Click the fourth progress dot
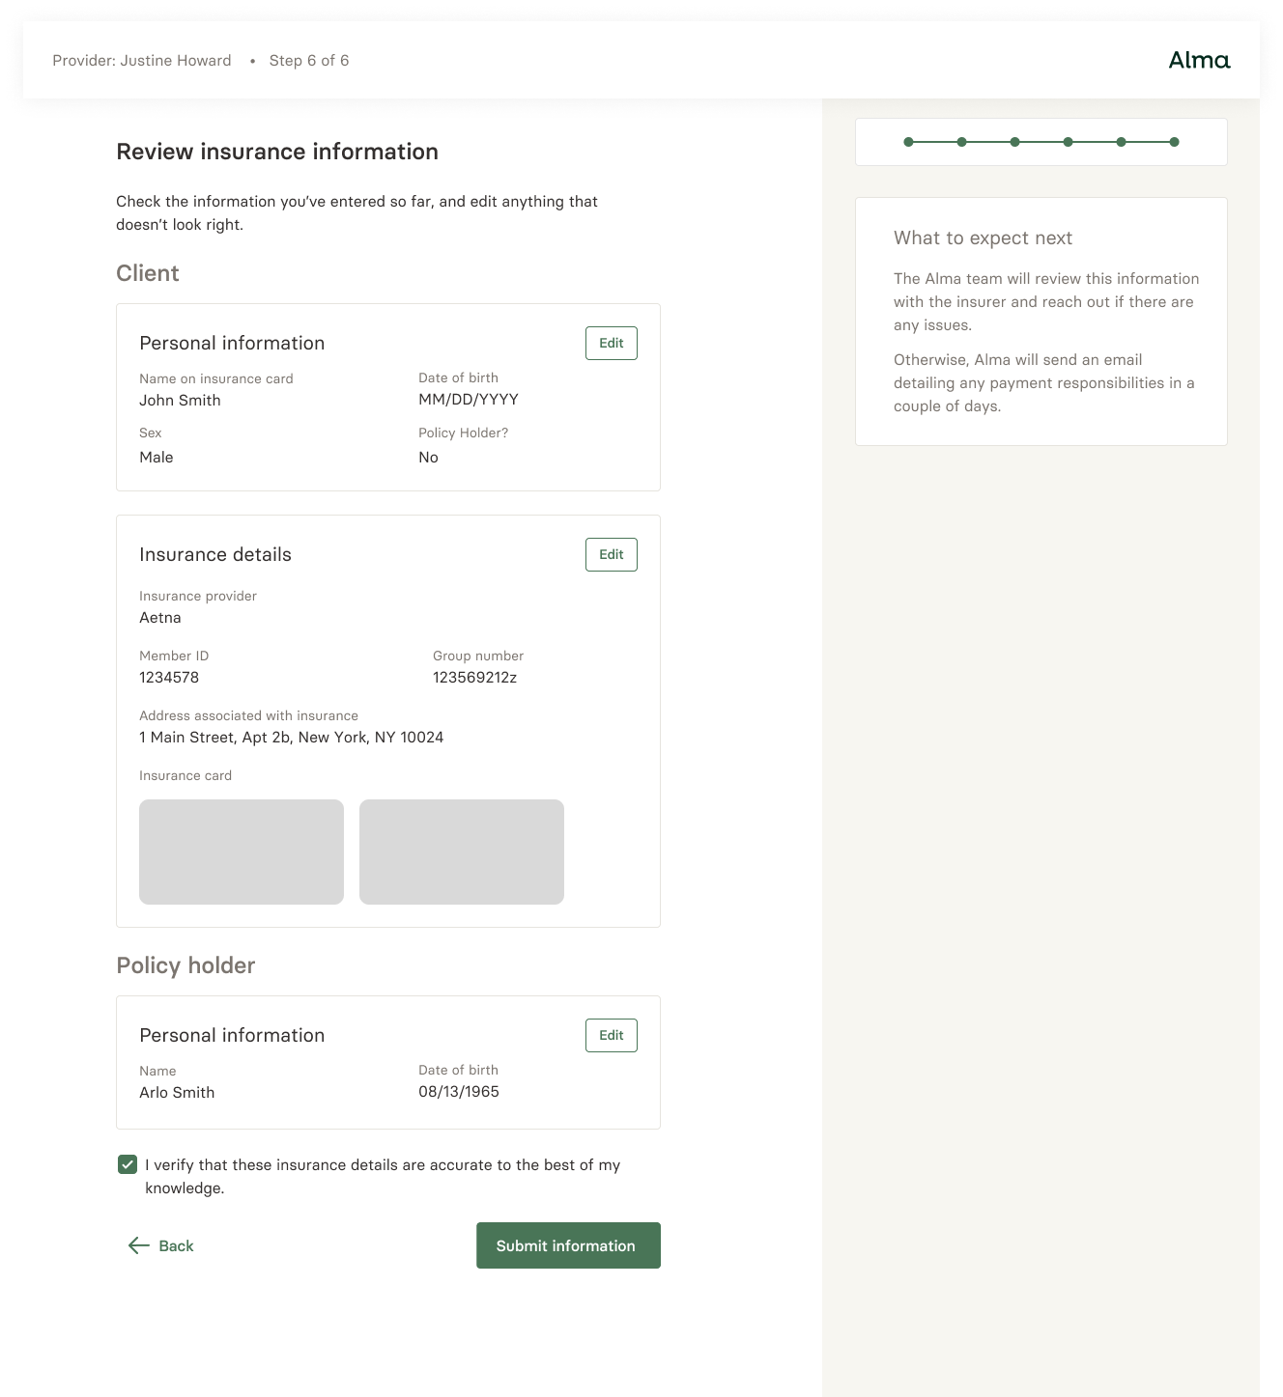Image resolution: width=1283 pixels, height=1397 pixels. pyautogui.click(x=1068, y=141)
